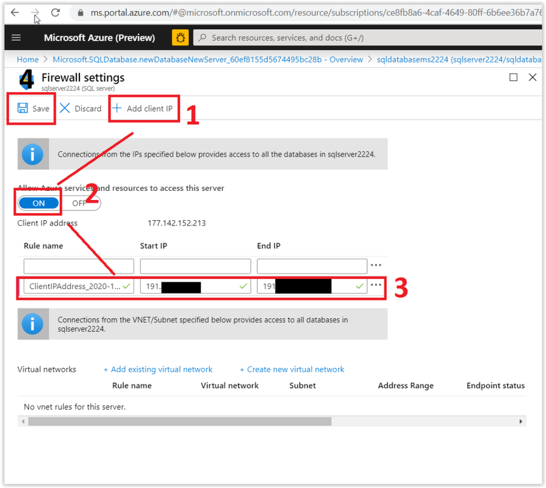Click the horizontal scrollbar thumb
The width and height of the screenshot is (546, 488).
pyautogui.click(x=180, y=422)
